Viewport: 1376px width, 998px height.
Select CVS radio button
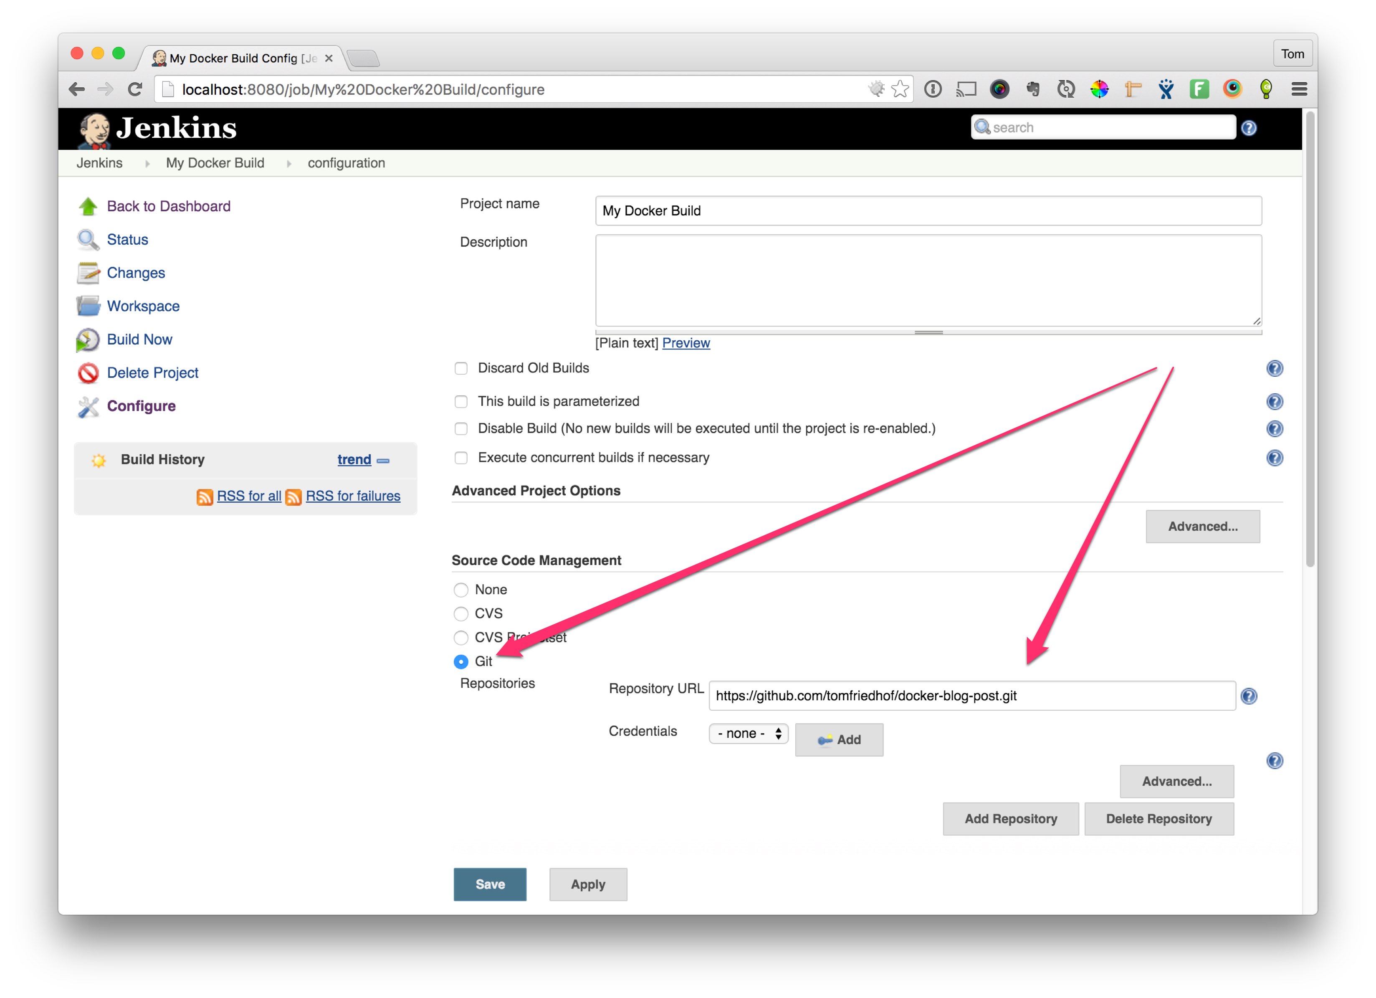[461, 614]
